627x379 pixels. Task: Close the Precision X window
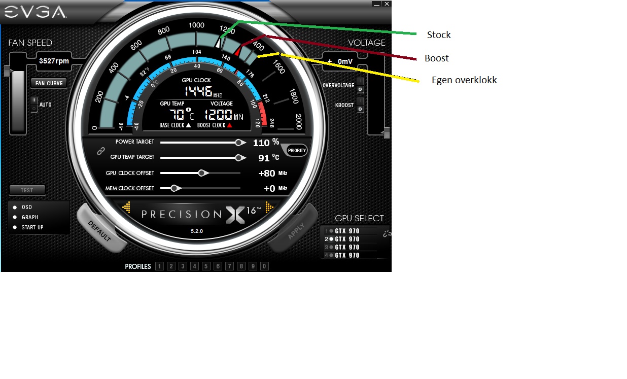[387, 4]
